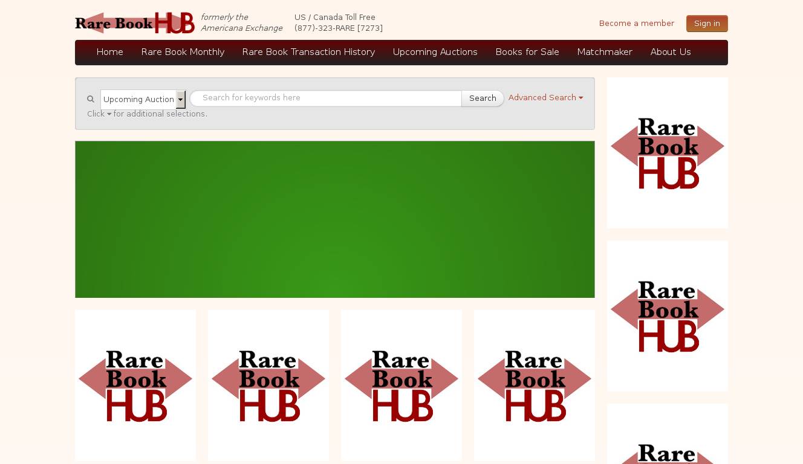Viewport: 803px width, 464px height.
Task: Open the About Us menu item
Action: click(670, 52)
